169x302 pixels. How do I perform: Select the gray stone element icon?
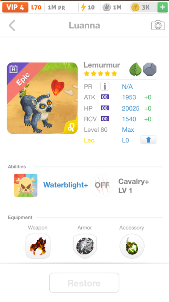(x=149, y=69)
